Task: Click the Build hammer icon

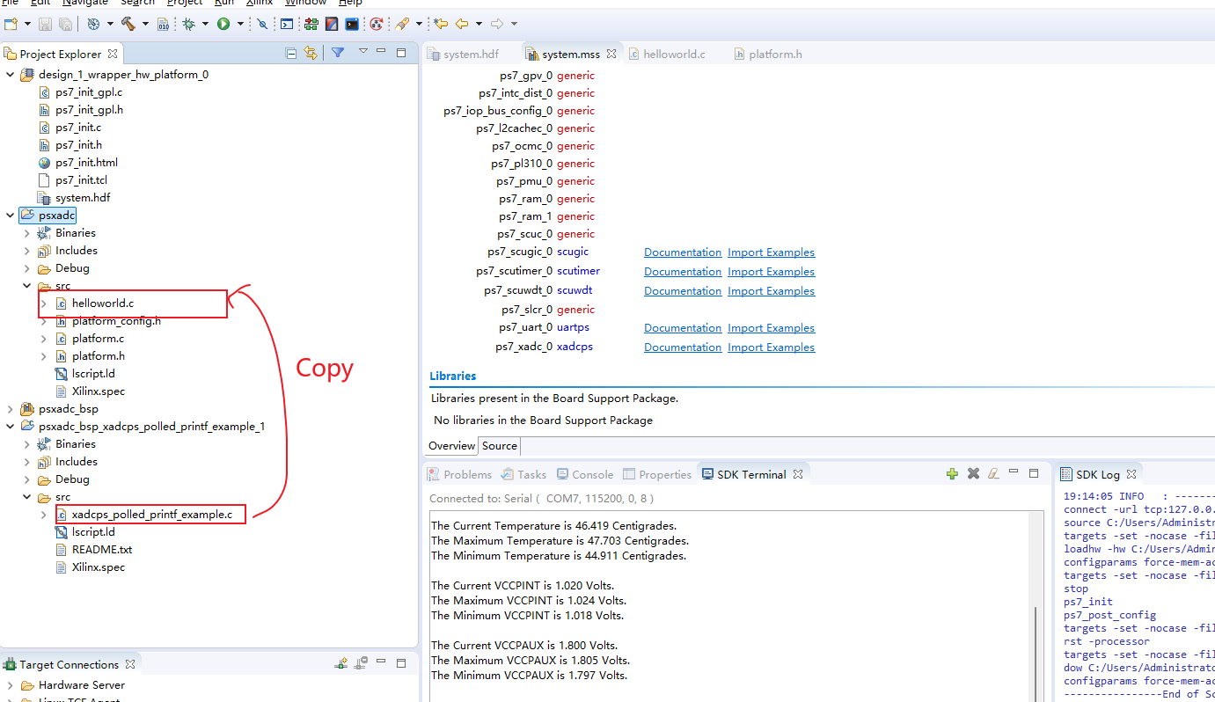Action: pos(128,24)
